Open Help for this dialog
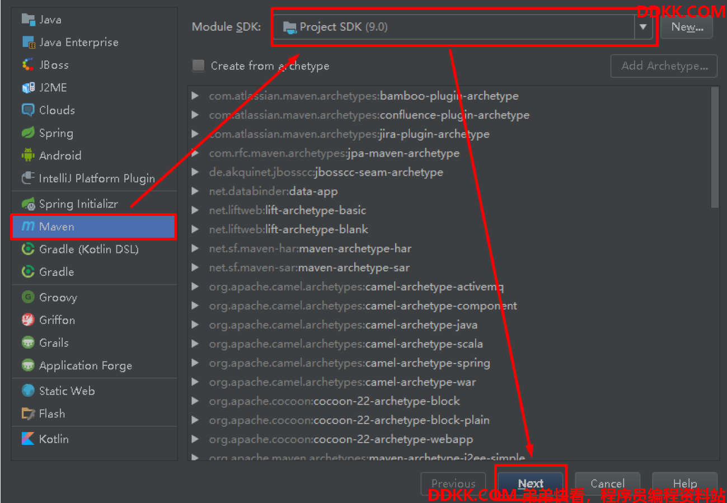Image resolution: width=727 pixels, height=503 pixels. click(685, 484)
